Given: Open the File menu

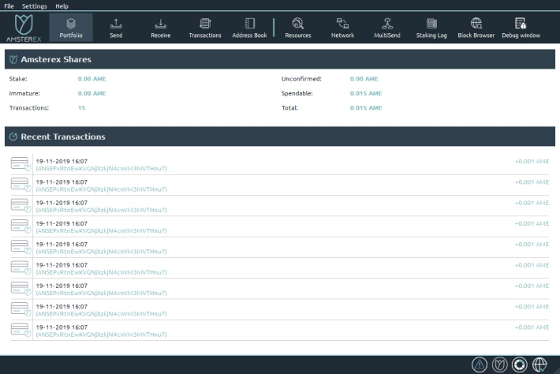Looking at the screenshot, I should (9, 6).
